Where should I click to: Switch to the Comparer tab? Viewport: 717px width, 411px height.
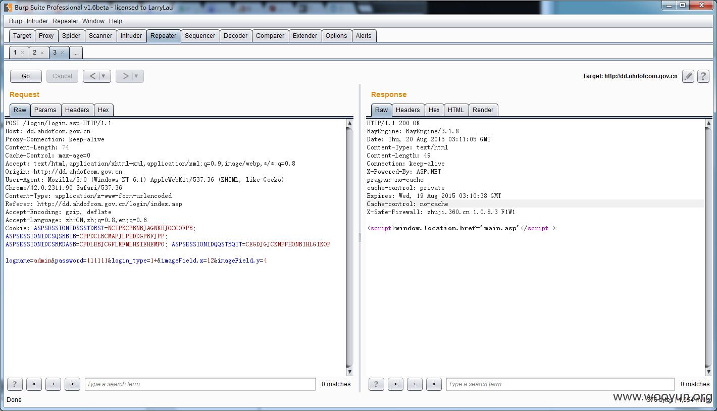pyautogui.click(x=270, y=36)
